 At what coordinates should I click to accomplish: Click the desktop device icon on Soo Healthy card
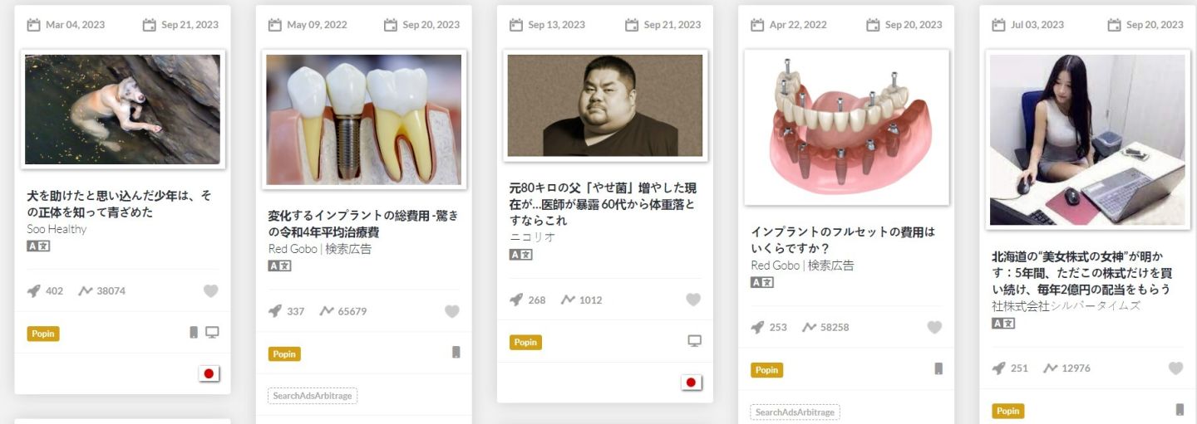point(212,333)
